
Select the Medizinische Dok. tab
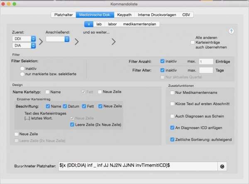point(95,15)
